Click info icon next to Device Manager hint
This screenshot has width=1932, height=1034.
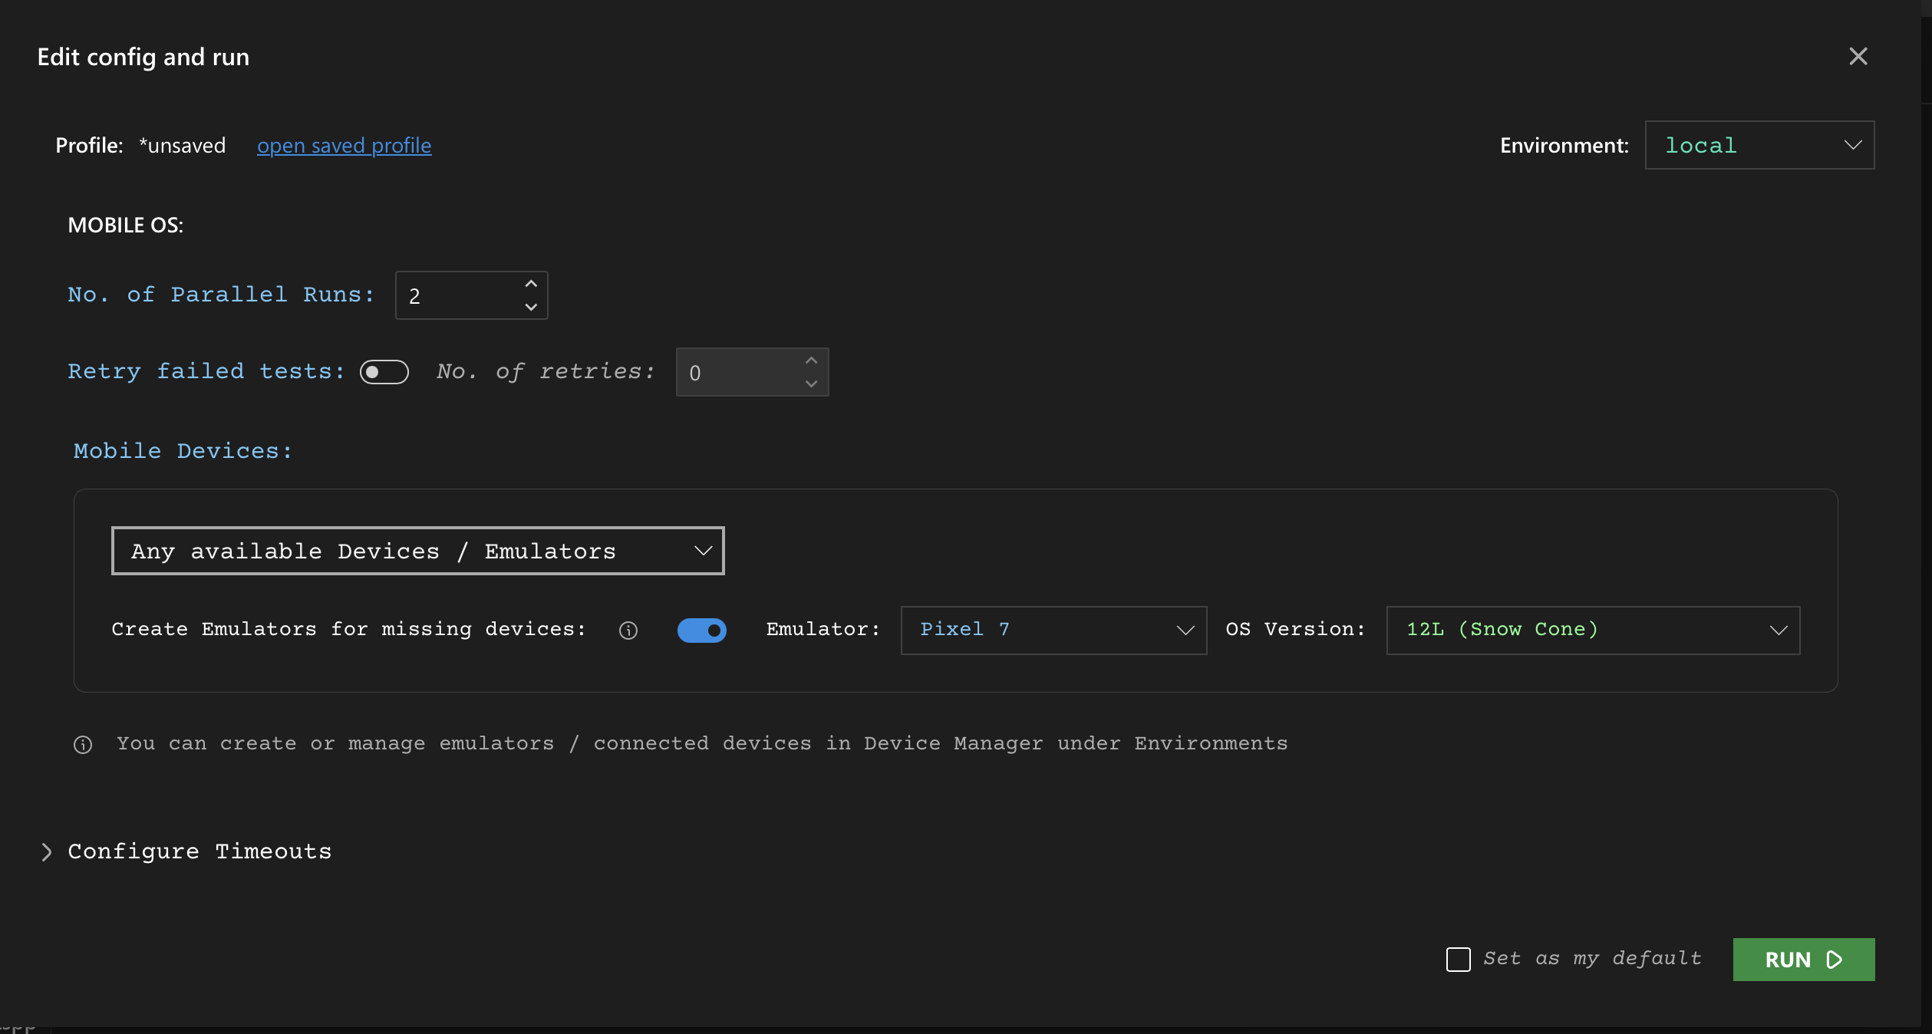coord(83,745)
